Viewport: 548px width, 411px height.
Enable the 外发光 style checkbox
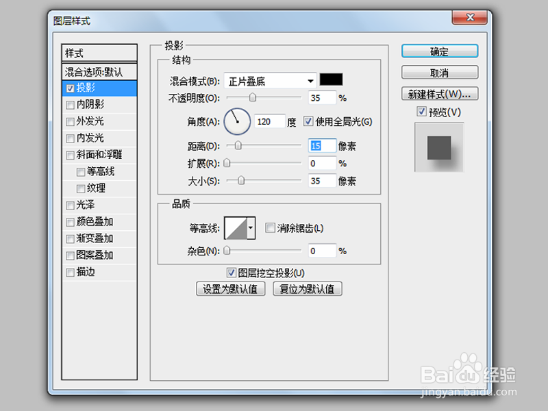coord(70,121)
